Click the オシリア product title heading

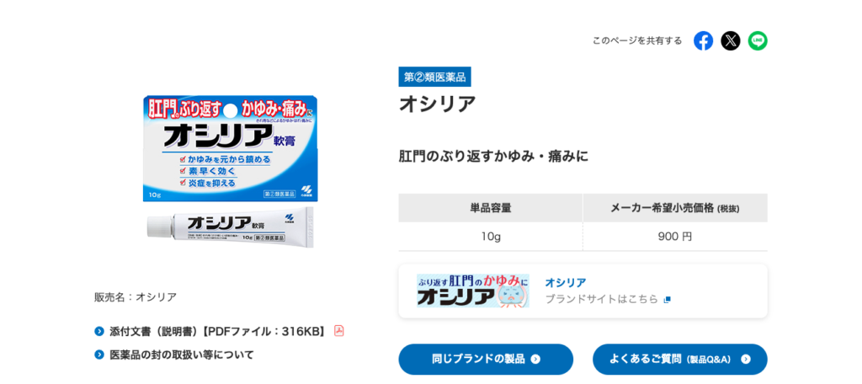click(x=437, y=104)
